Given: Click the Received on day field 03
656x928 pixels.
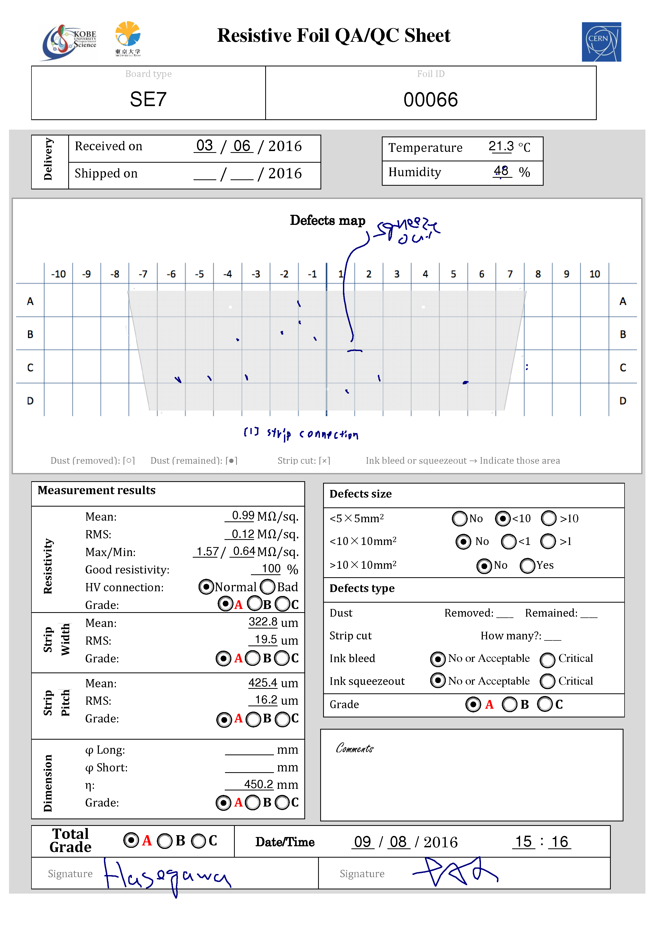Looking at the screenshot, I should click(x=205, y=145).
